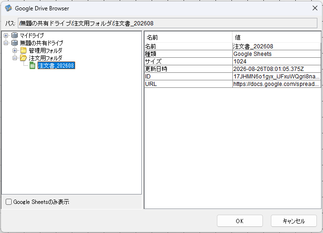Click the 注文用フォルダ open folder icon
Viewport: 323px width, 233px height.
coord(23,58)
